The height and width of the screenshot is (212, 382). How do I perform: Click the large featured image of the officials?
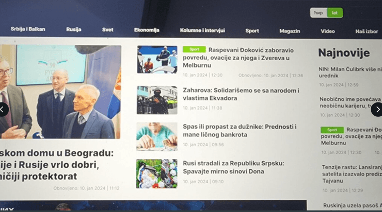60,92
